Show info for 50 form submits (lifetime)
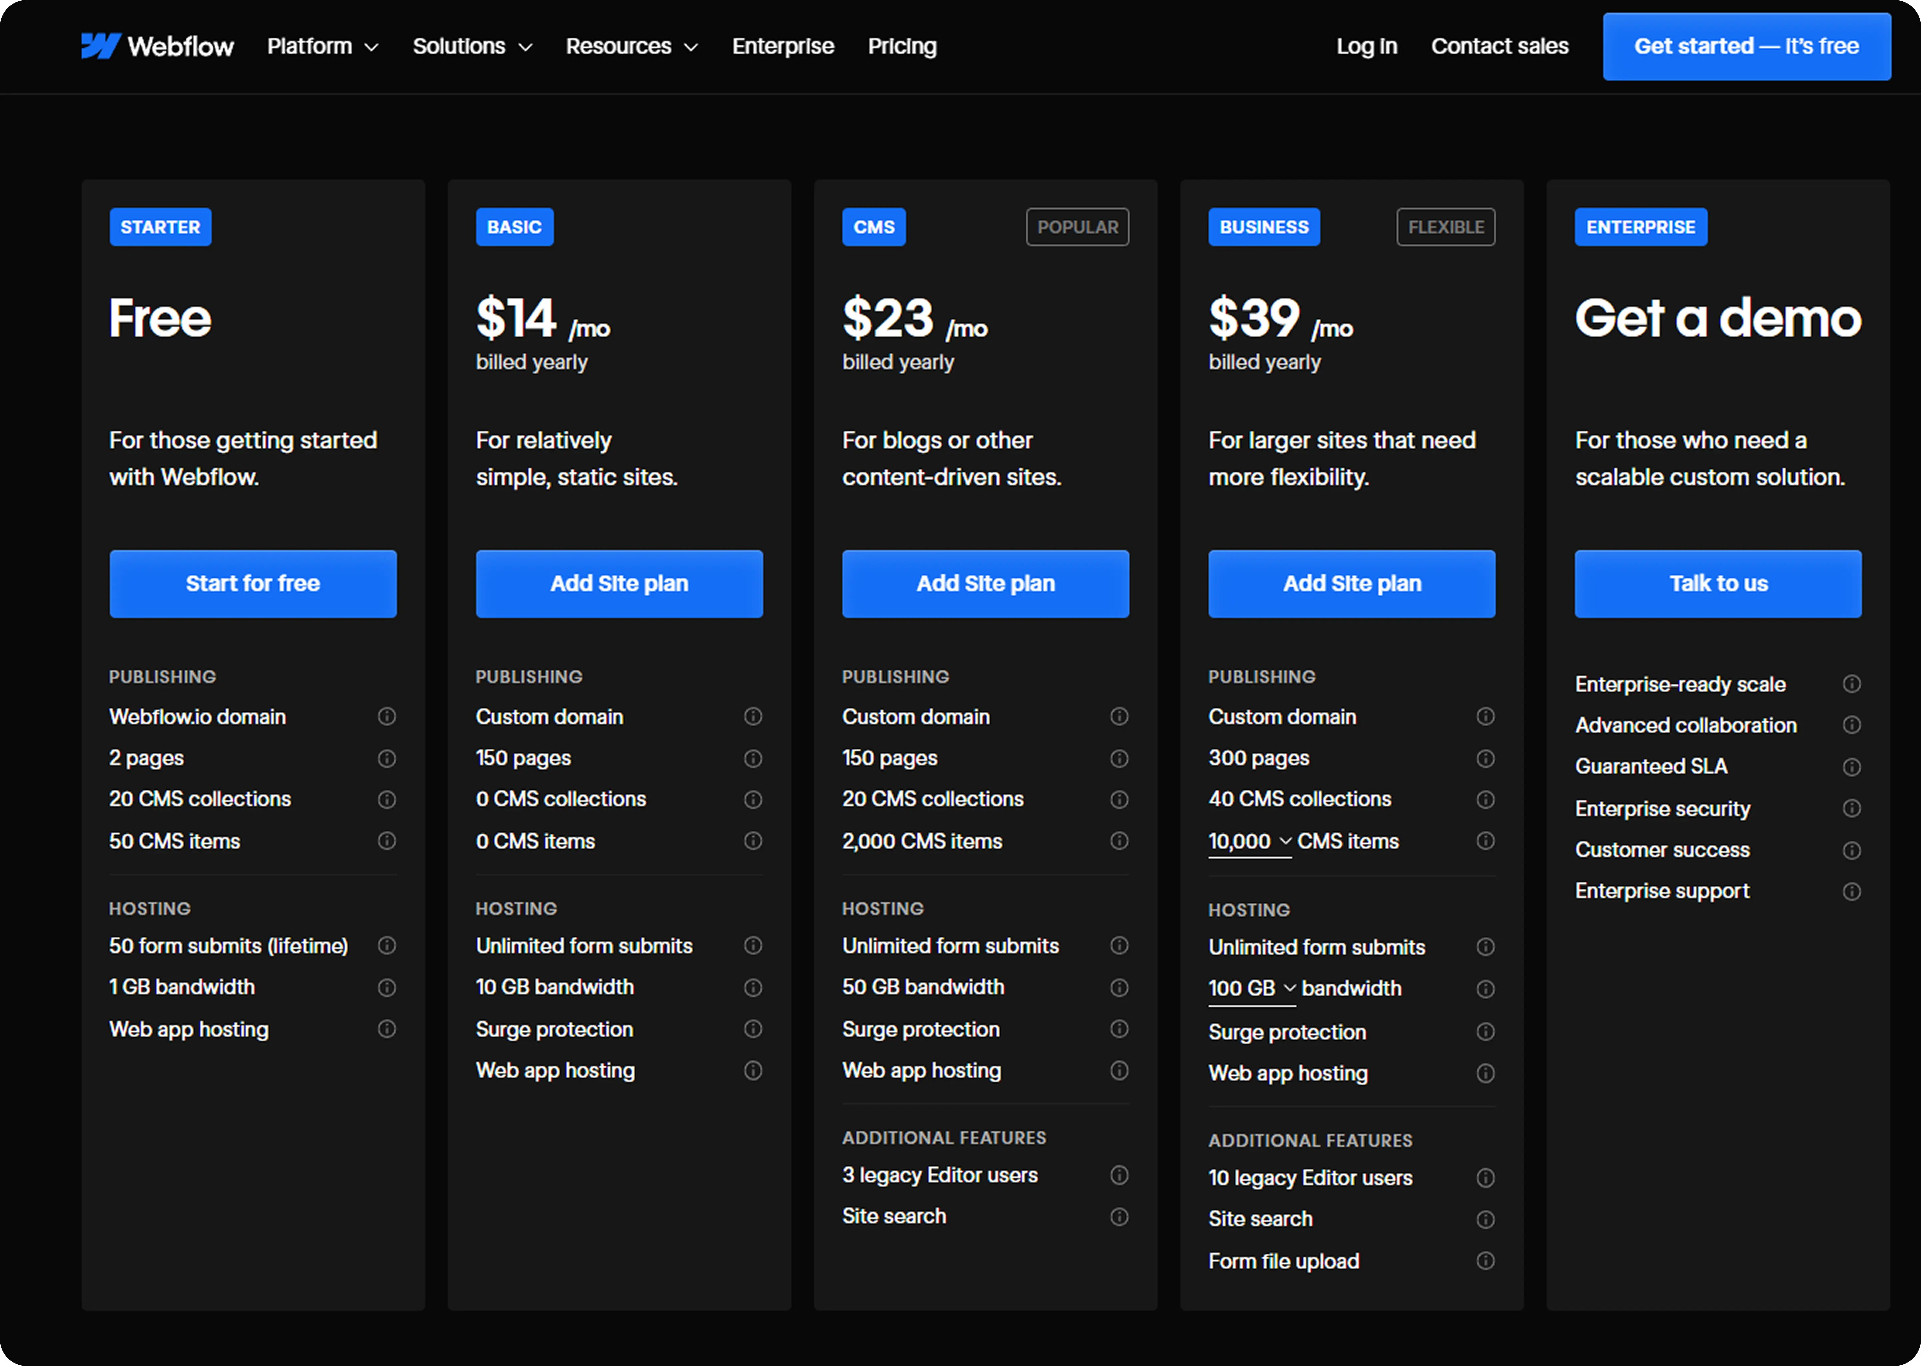Screen dimensions: 1921x1366 (x=387, y=946)
